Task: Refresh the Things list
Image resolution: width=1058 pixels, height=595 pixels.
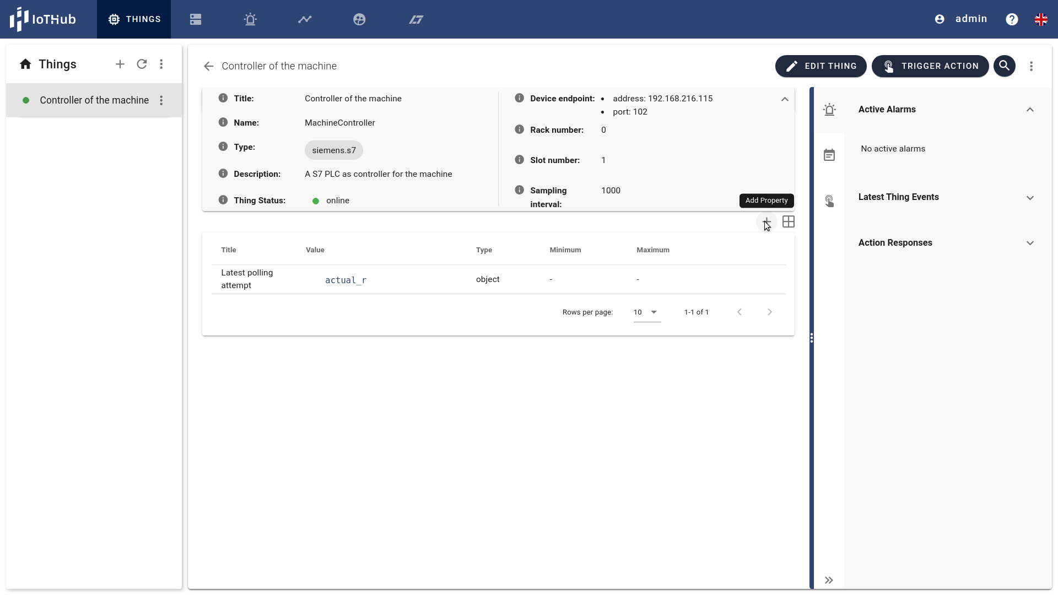Action: point(142,64)
